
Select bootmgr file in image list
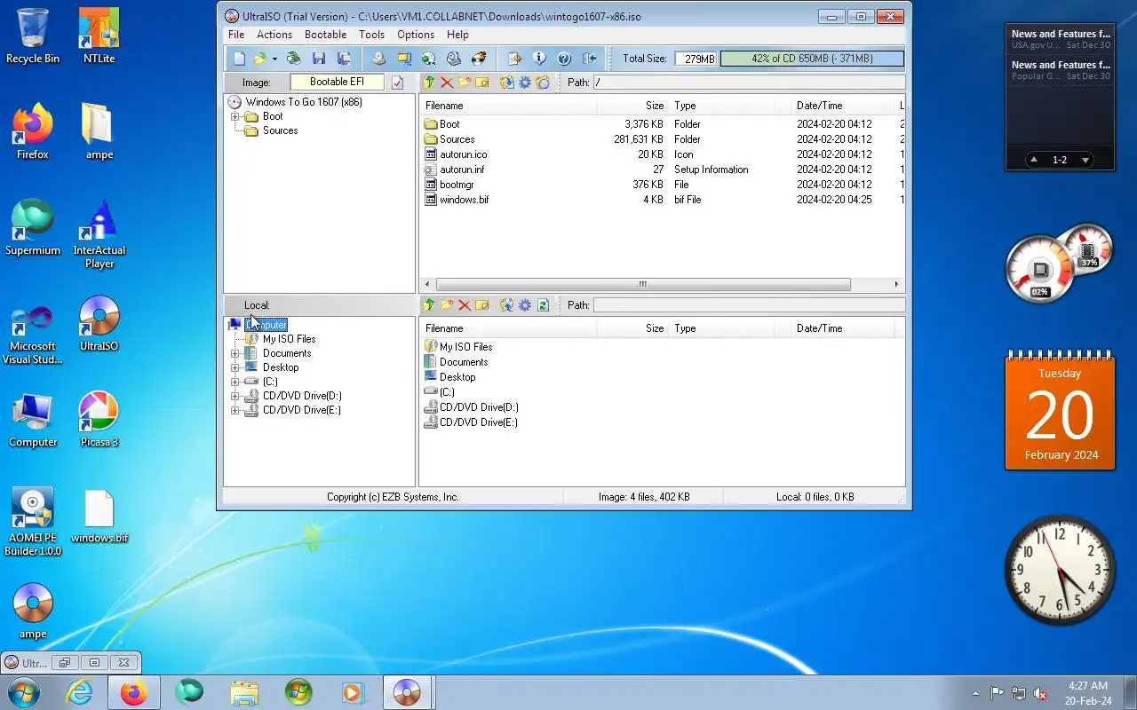457,185
